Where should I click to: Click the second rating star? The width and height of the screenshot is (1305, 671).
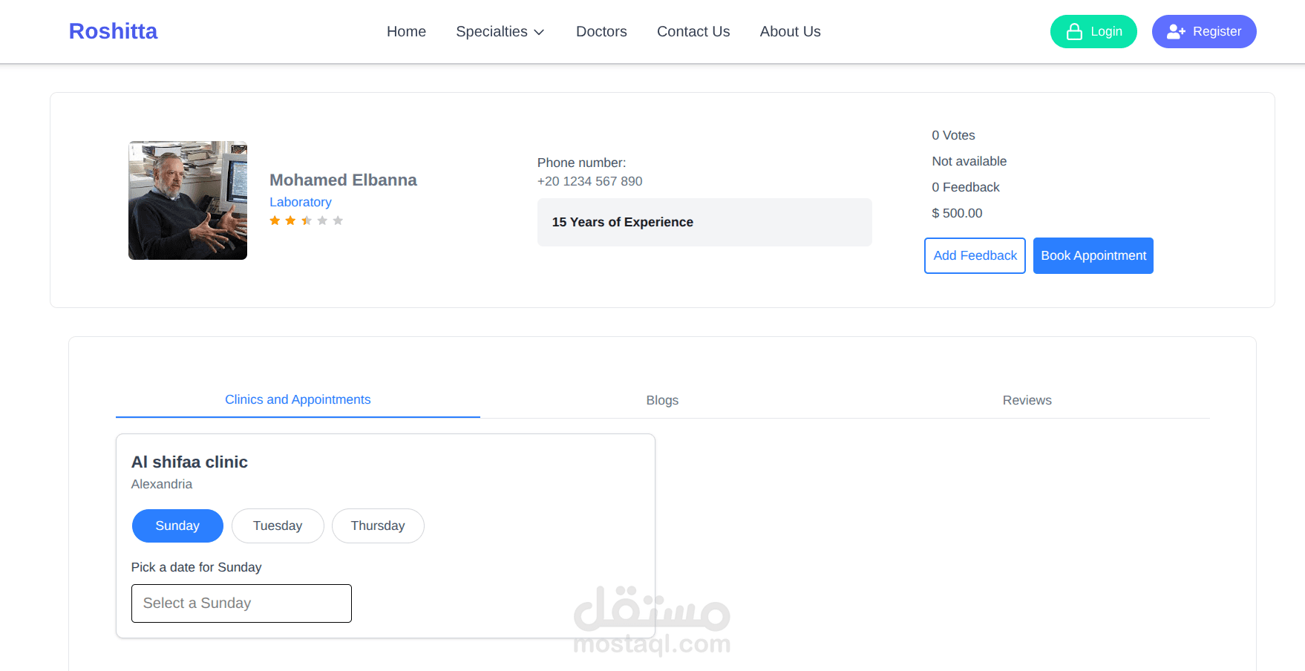[290, 220]
